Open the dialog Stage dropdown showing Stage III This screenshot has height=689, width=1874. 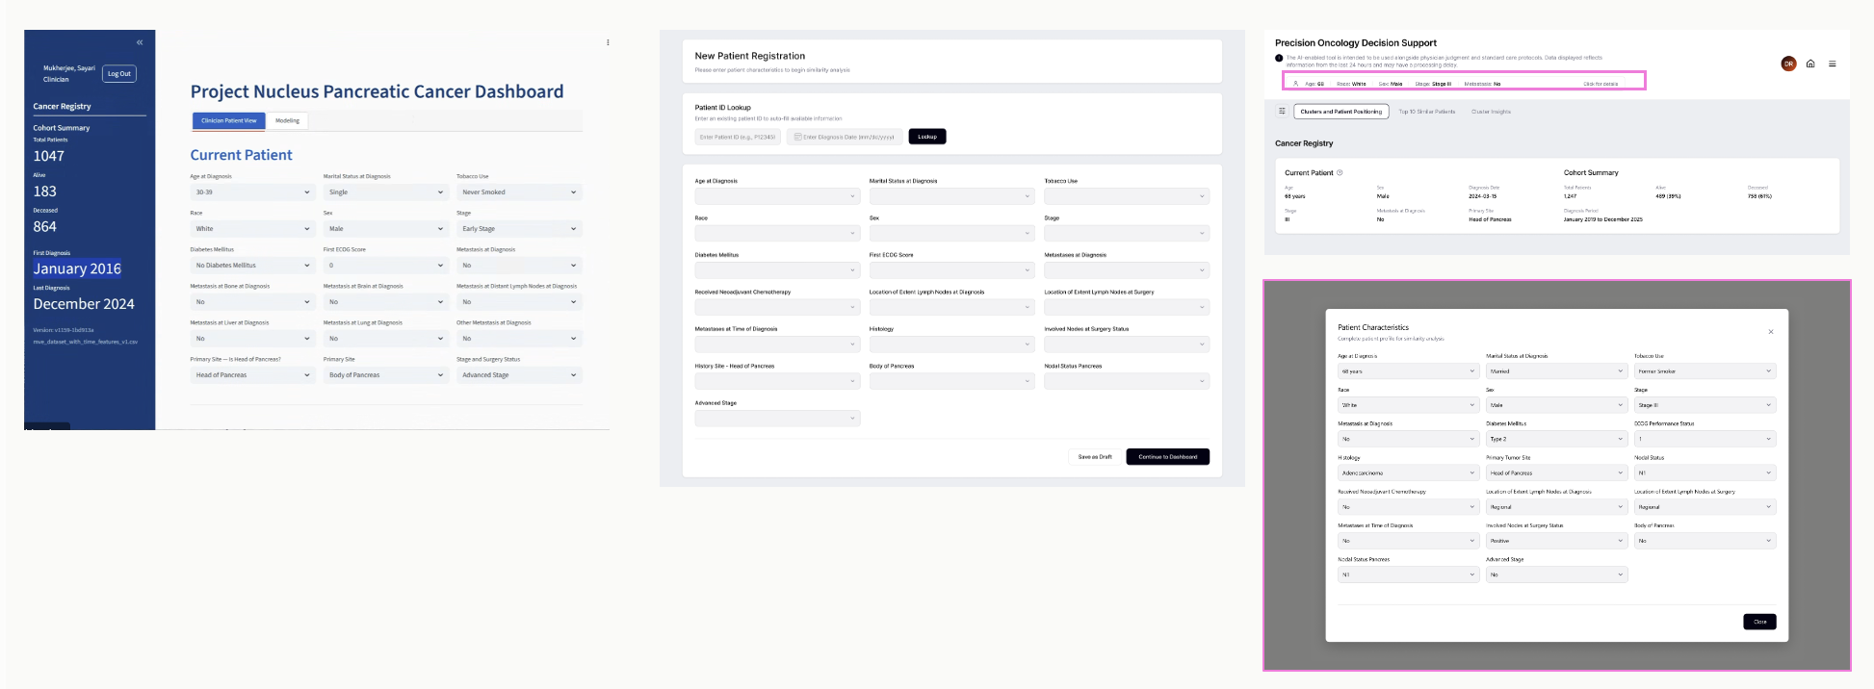(1705, 405)
